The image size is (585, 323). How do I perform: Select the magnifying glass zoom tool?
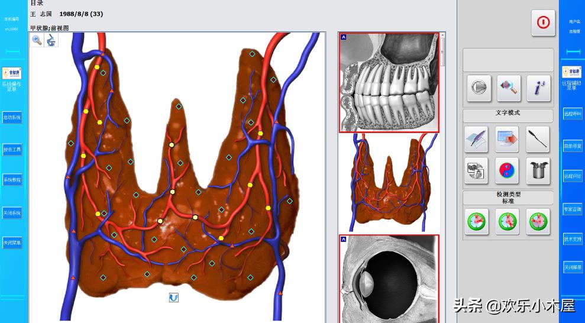37,40
